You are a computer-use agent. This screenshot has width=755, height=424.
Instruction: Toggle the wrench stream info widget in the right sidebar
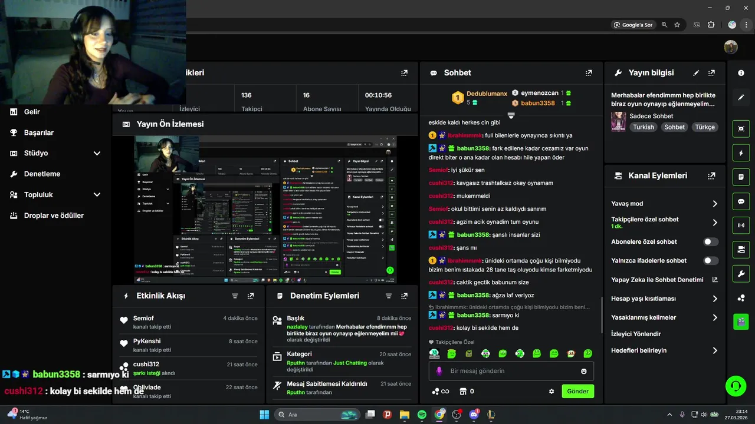click(741, 273)
